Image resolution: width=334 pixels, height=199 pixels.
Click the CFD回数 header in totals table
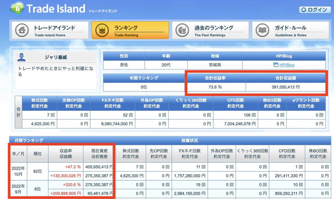235,103
